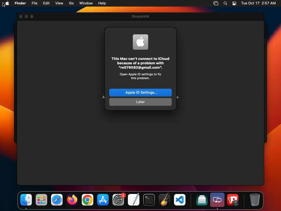Open Finder from the Dock
The height and width of the screenshot is (211, 281).
26,200
